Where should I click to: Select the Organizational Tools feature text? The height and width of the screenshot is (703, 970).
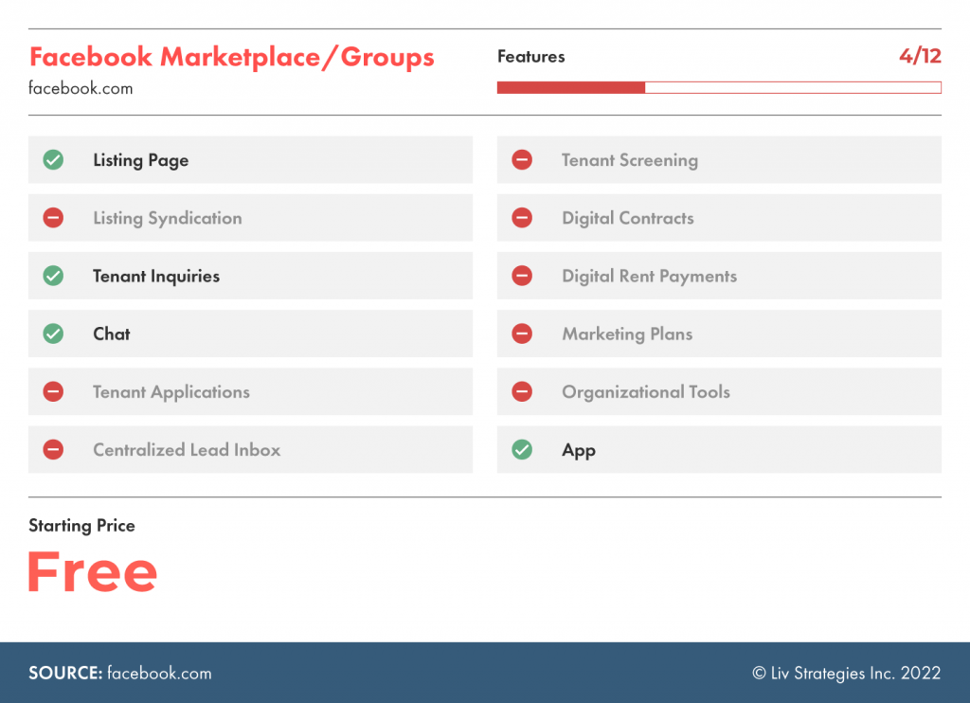click(x=646, y=392)
